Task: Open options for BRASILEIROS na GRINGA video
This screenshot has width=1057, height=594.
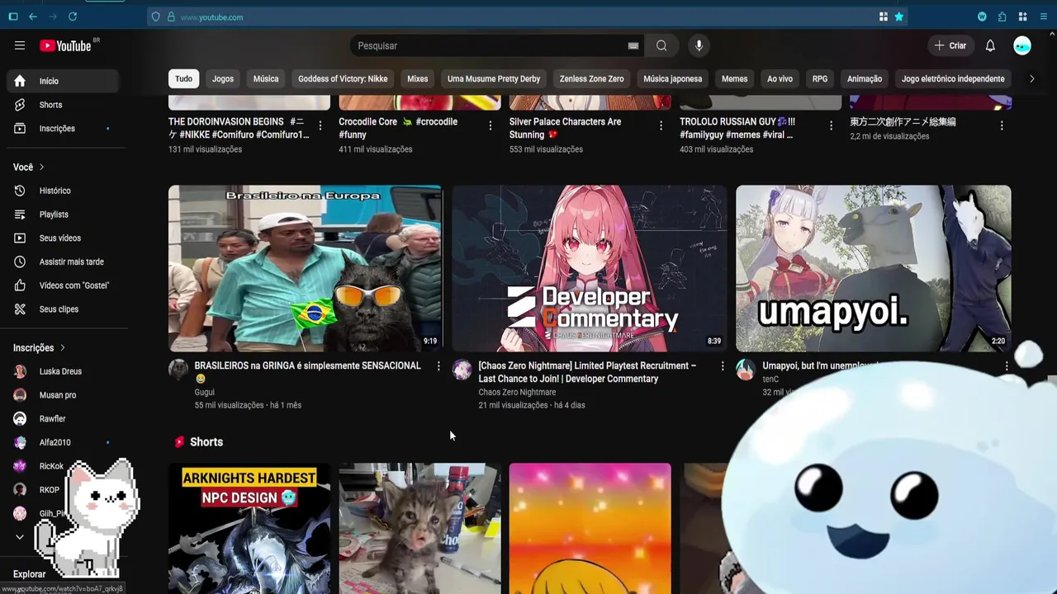Action: click(438, 366)
